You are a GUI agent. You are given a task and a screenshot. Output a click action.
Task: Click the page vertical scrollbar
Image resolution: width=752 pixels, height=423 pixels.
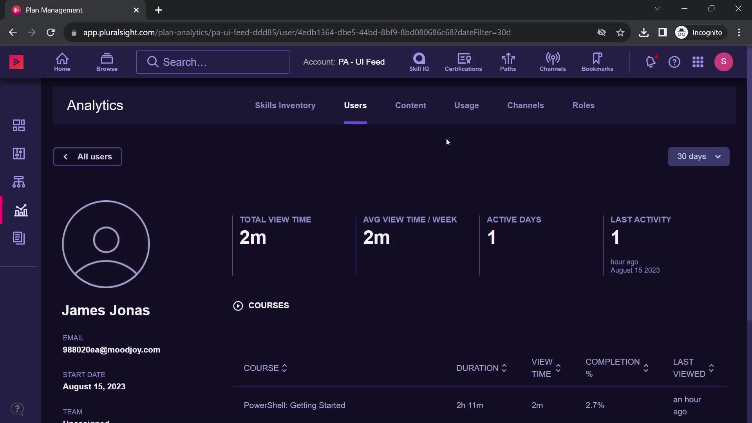[749, 184]
